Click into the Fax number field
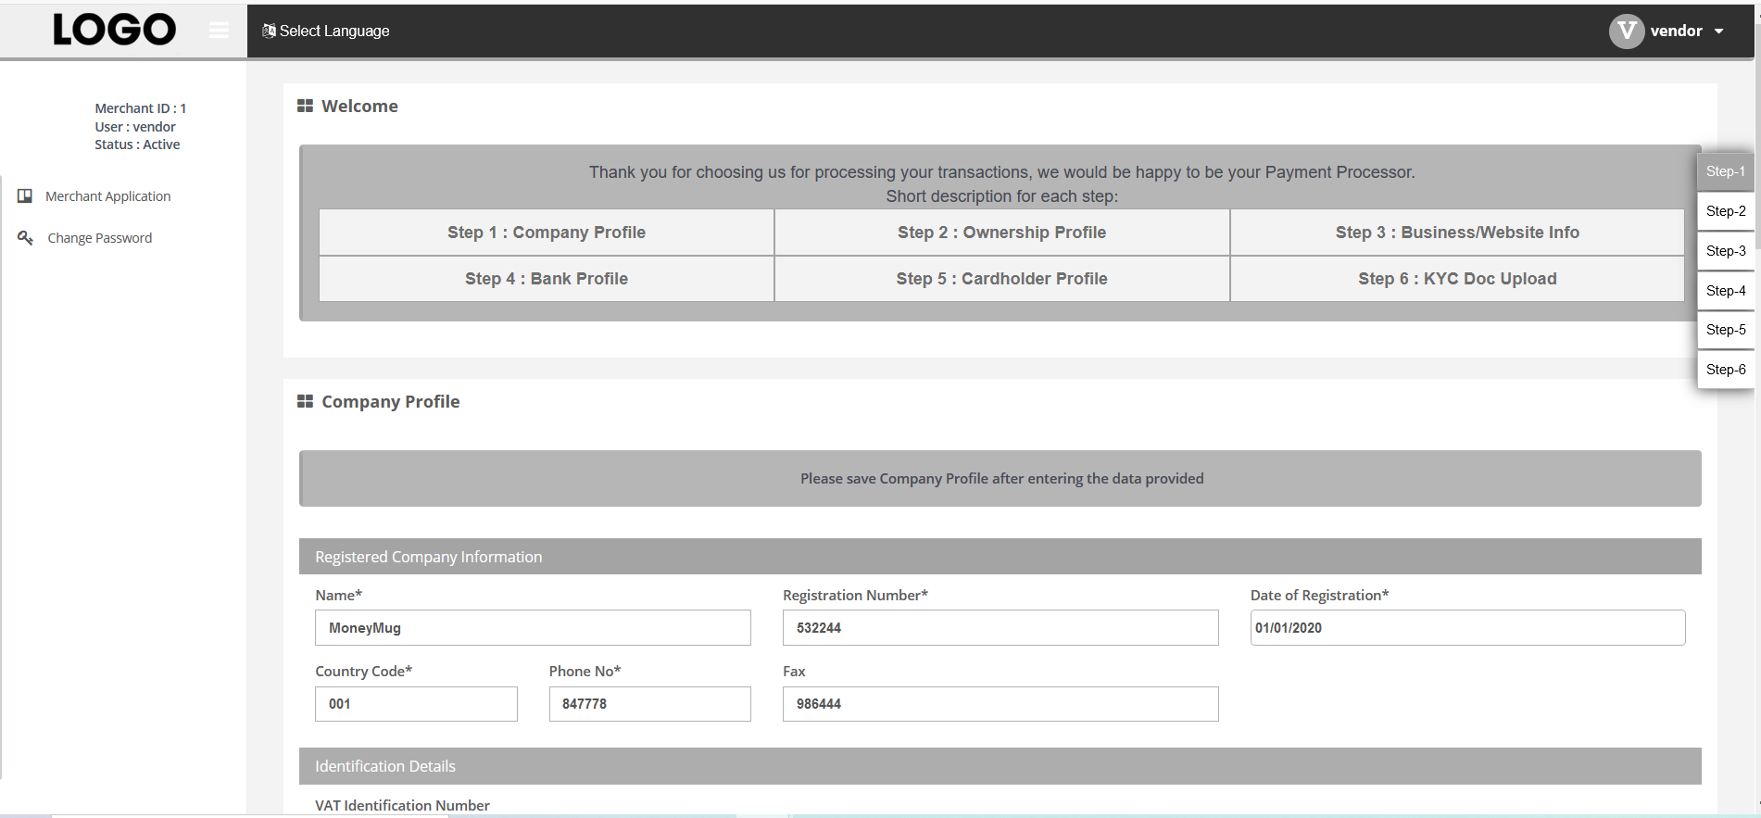The height and width of the screenshot is (818, 1761). click(x=1000, y=704)
